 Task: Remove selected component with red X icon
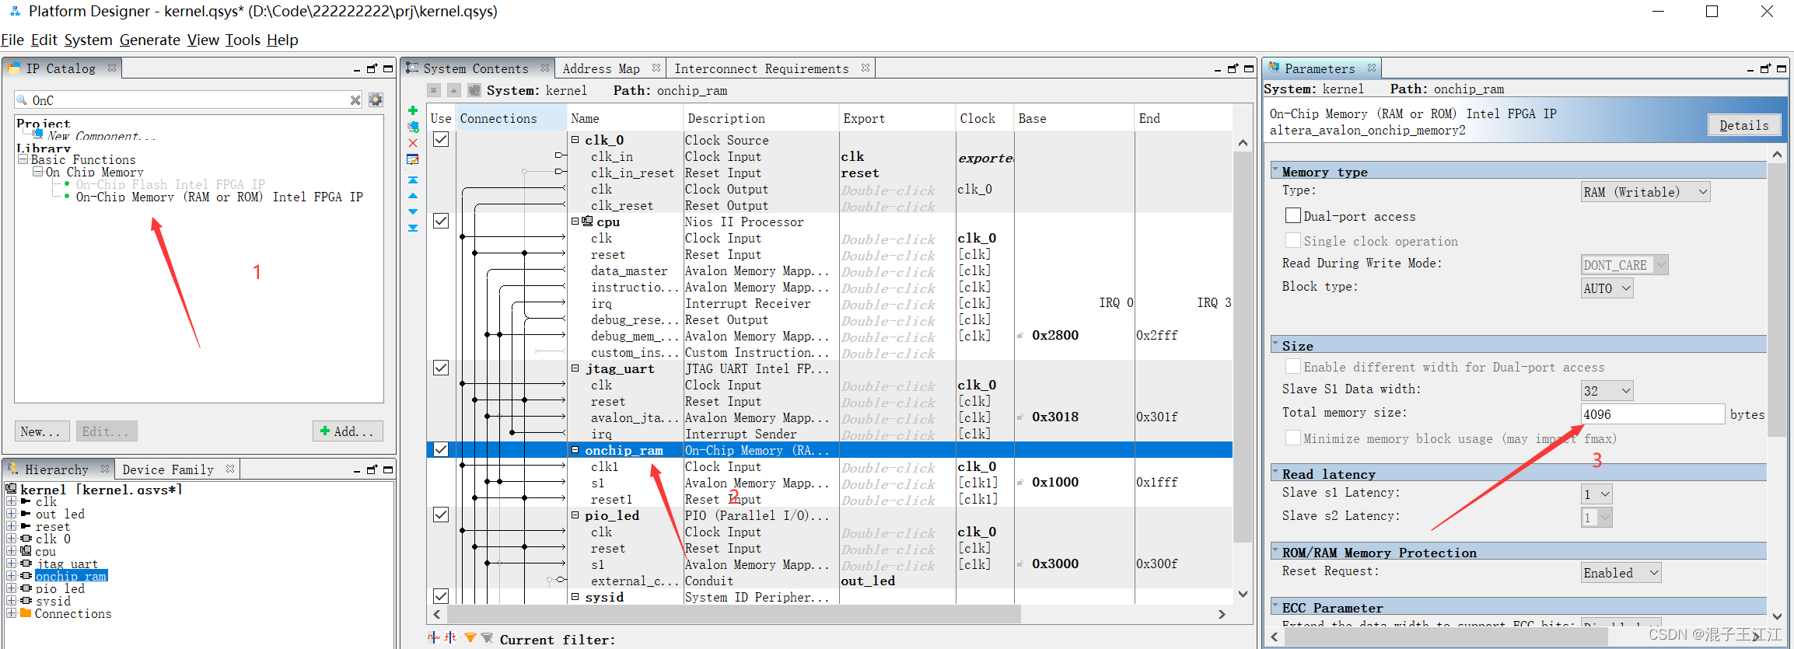413,143
